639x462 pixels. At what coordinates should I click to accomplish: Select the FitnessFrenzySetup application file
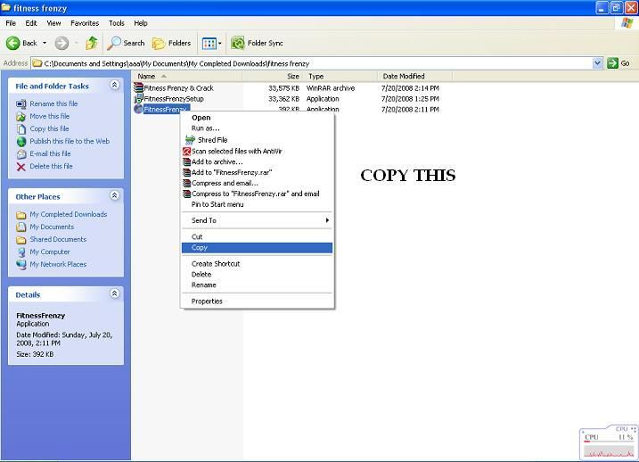click(x=173, y=99)
